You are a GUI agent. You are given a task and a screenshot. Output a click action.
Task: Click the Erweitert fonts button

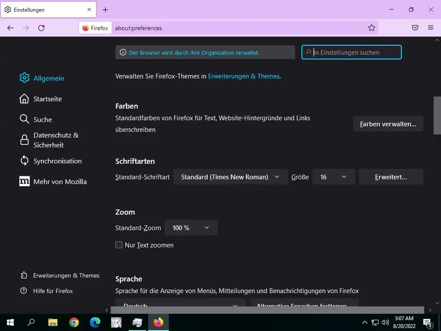pos(391,177)
